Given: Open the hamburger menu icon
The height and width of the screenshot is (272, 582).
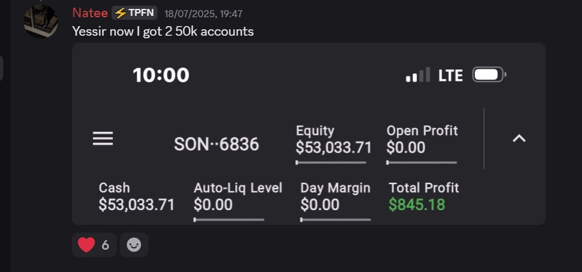Looking at the screenshot, I should pyautogui.click(x=103, y=138).
